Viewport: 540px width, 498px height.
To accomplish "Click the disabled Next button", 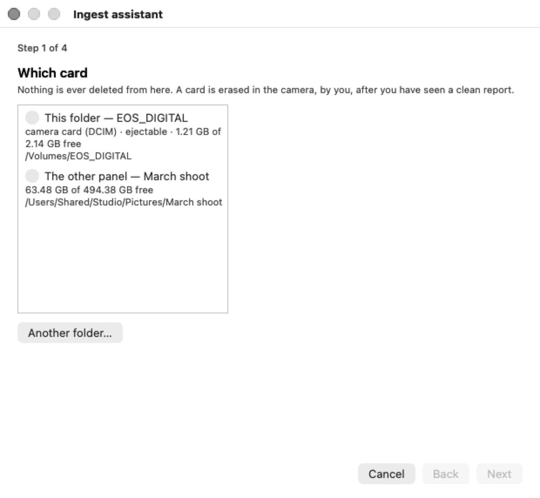I will tap(499, 474).
